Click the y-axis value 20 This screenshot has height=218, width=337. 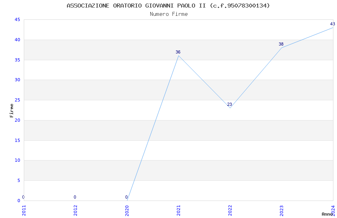pyautogui.click(x=17, y=120)
